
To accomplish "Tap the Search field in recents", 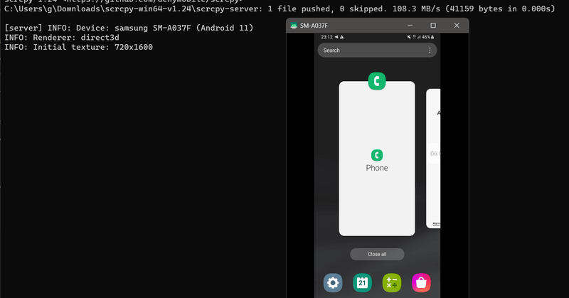I will coord(377,50).
